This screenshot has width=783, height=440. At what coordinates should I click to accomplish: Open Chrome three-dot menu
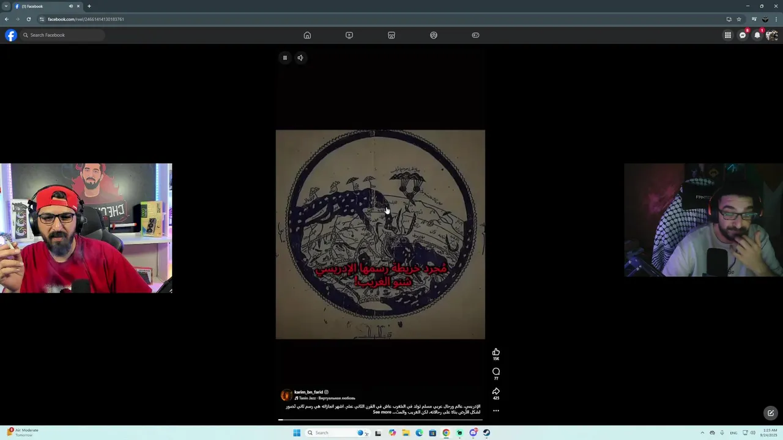[776, 19]
